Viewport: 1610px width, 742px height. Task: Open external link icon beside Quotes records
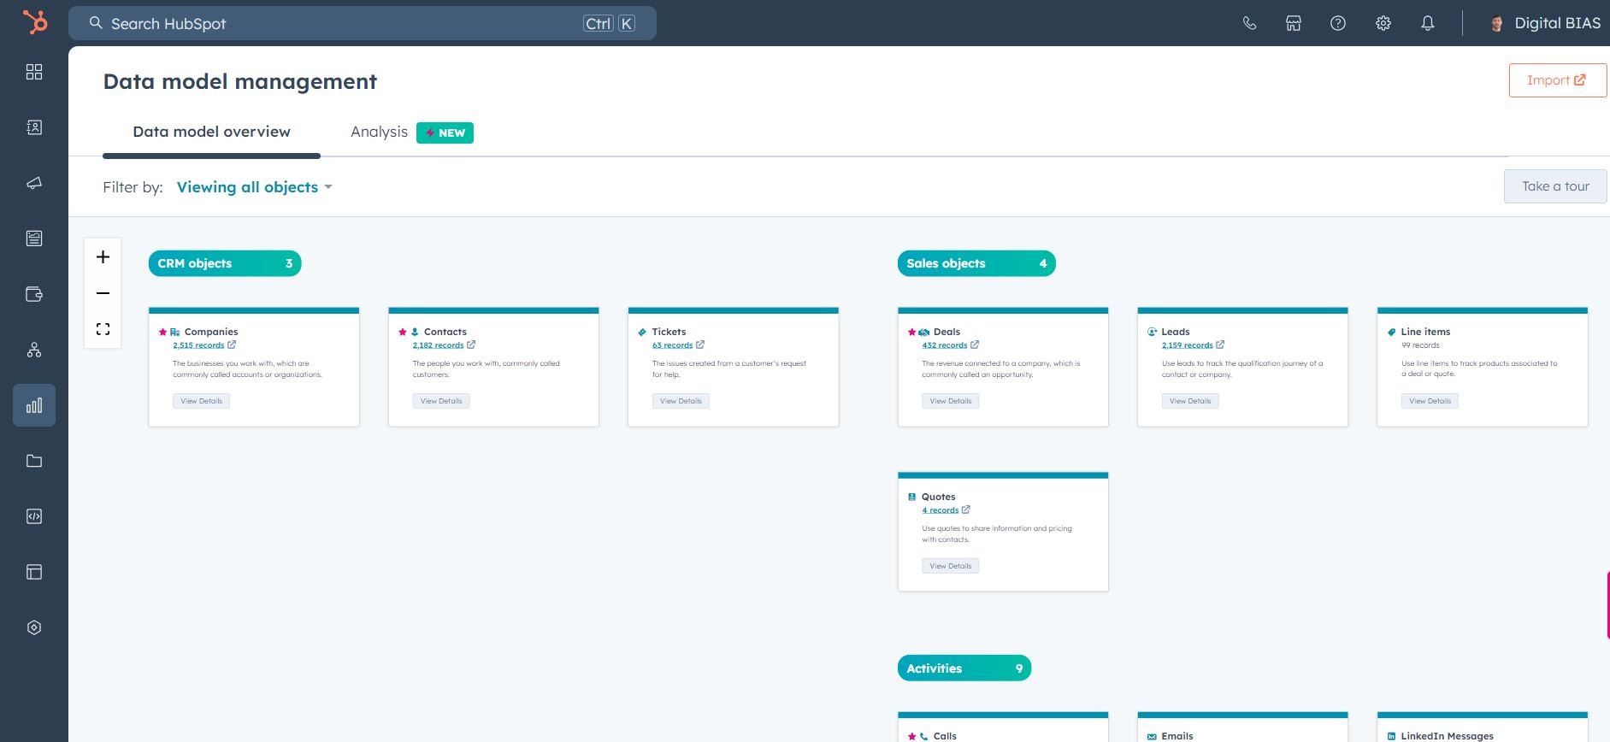point(966,510)
